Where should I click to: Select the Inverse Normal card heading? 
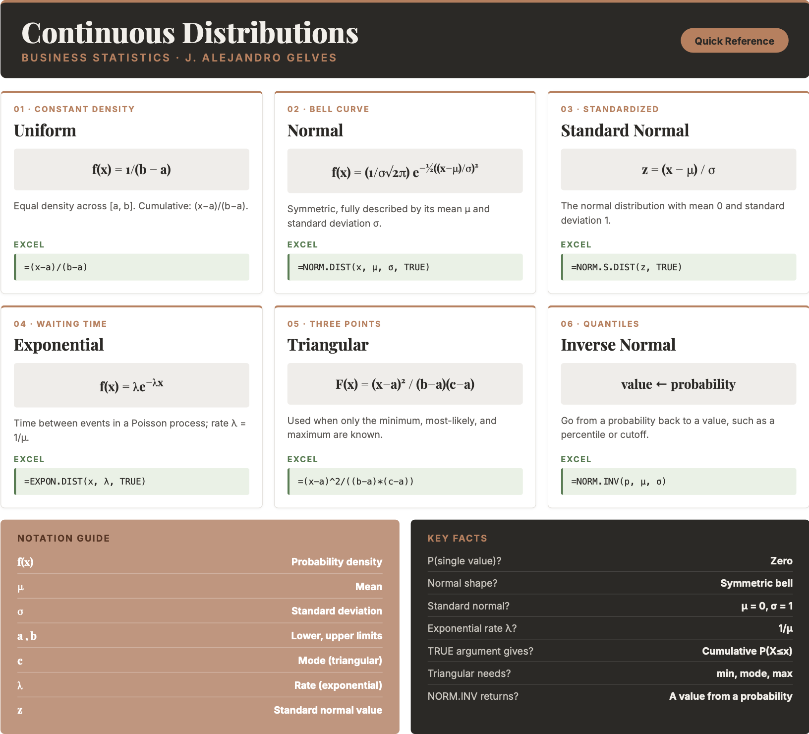click(618, 345)
